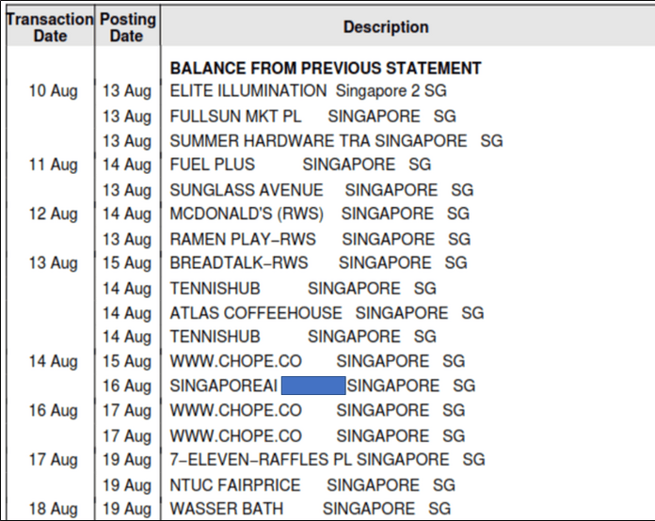Screen dimensions: 655x521
Task: Click posting date of MCDONALD'S (RWS) row
Action: (127, 213)
